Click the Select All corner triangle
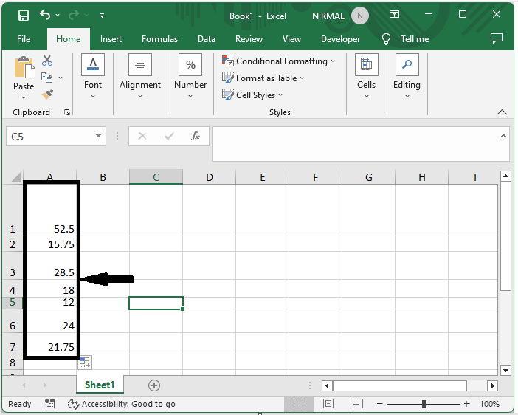Viewport: 518px width, 415px height. (x=15, y=177)
